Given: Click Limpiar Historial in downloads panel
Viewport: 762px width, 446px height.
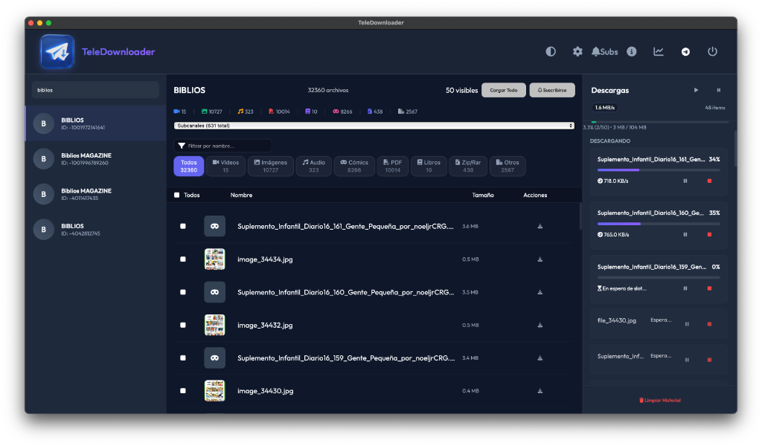Looking at the screenshot, I should coord(661,400).
